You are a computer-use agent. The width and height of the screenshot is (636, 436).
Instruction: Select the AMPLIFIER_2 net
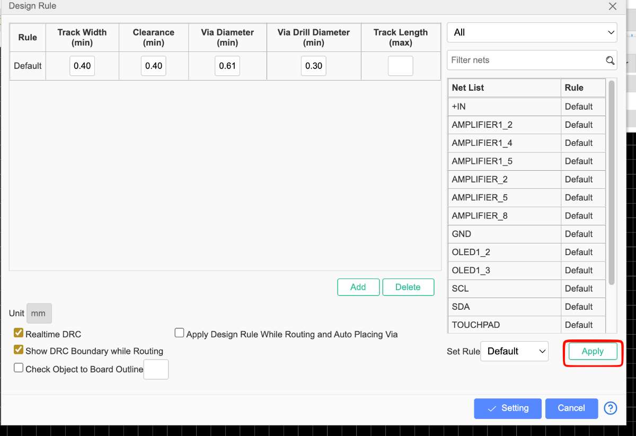[x=504, y=179]
